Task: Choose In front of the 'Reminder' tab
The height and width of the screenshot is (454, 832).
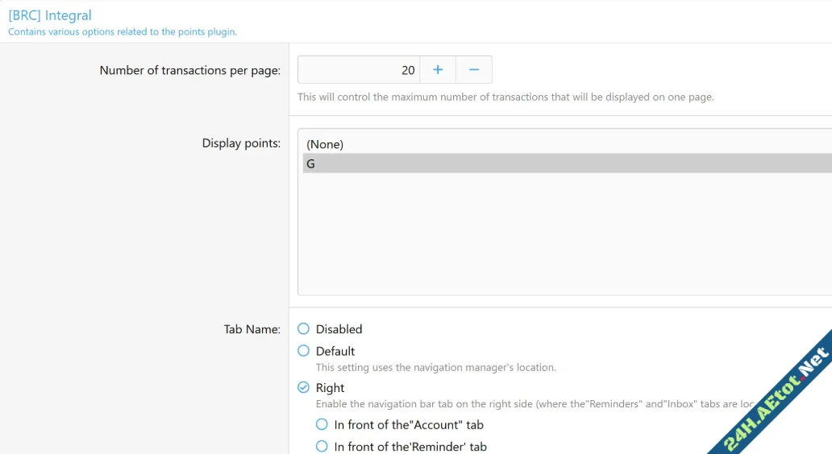Action: 322,446
